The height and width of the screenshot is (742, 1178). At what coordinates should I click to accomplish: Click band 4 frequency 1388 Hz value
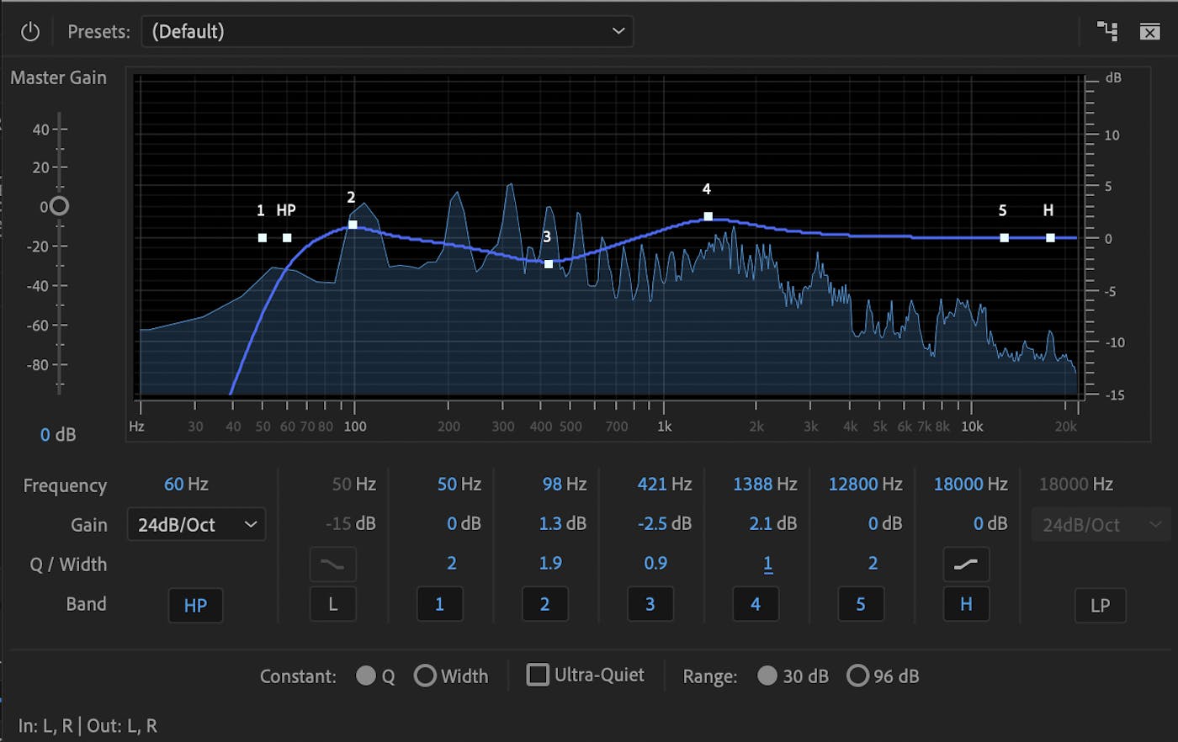pyautogui.click(x=765, y=485)
